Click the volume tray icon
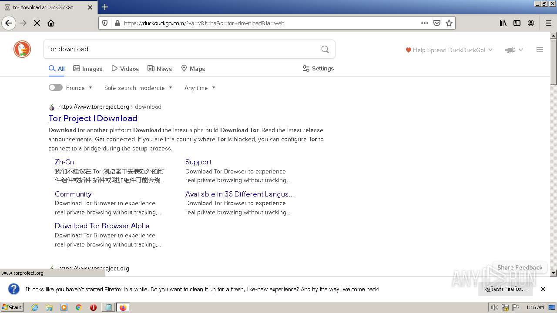 (x=495, y=307)
